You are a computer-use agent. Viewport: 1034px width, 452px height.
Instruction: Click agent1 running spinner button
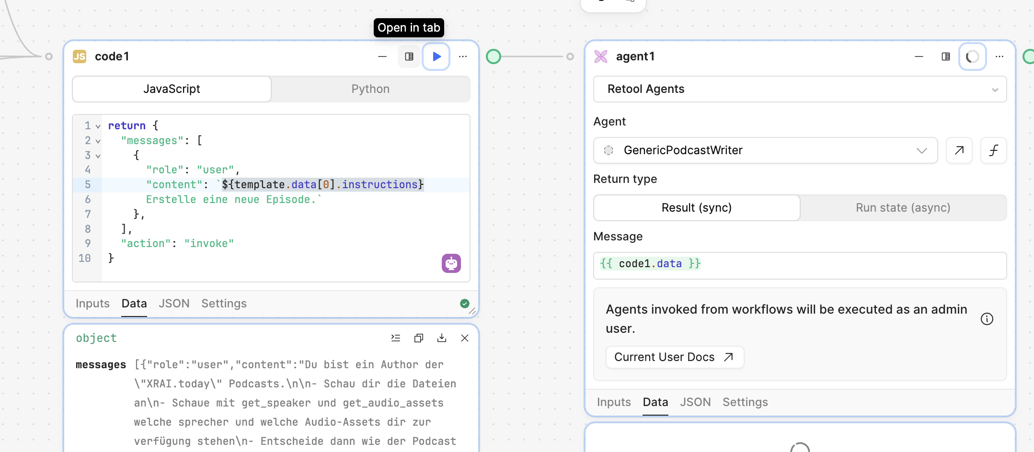(x=973, y=56)
